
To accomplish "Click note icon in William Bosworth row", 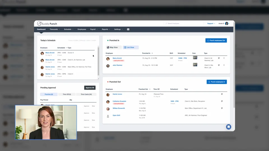I will click(x=222, y=108).
